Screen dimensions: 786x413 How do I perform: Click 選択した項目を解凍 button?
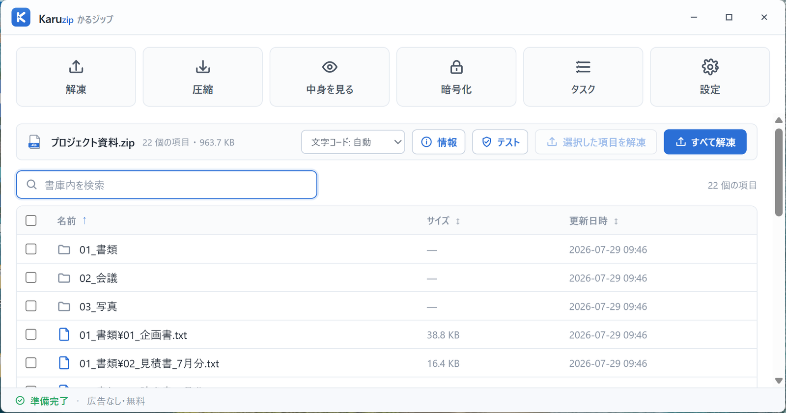coord(596,142)
